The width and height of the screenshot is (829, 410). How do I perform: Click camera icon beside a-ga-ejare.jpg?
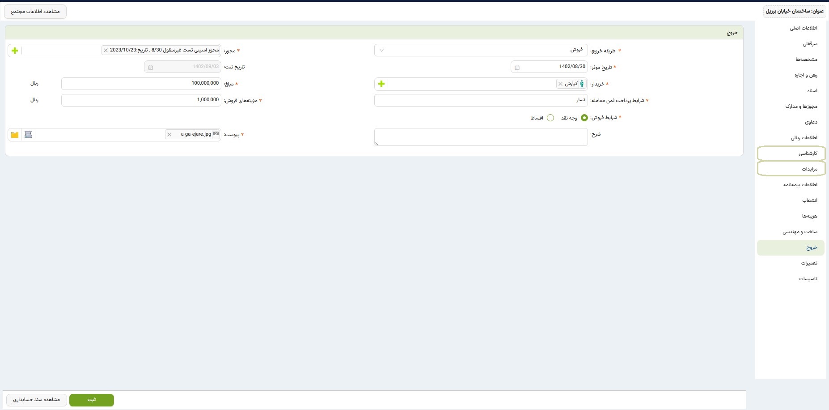(216, 134)
